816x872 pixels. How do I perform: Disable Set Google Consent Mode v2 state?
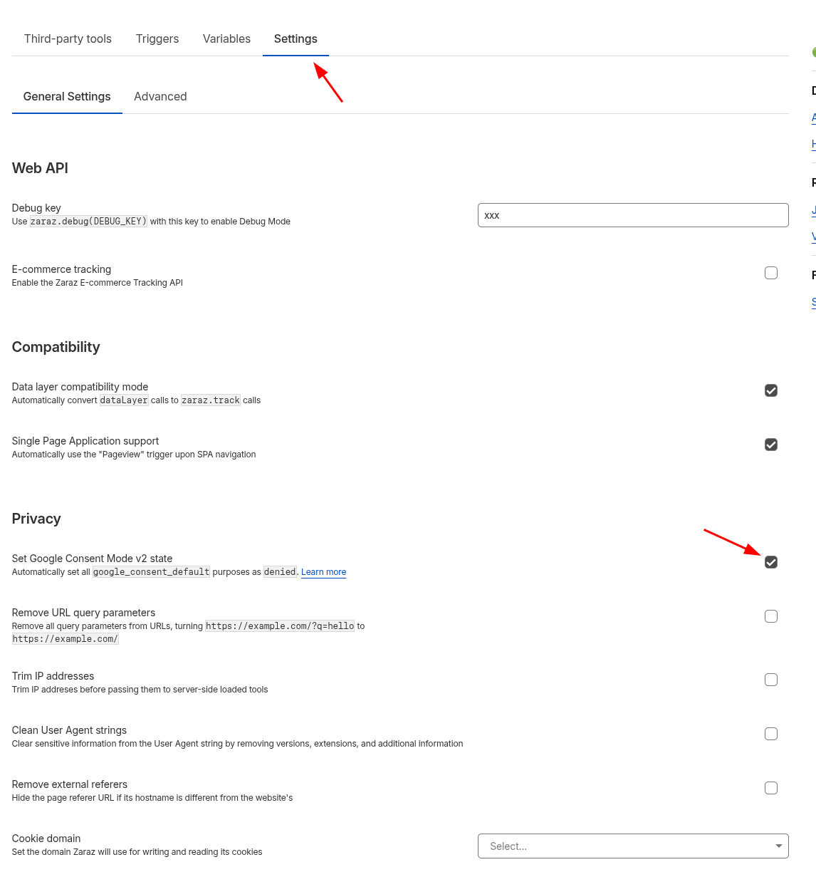771,562
